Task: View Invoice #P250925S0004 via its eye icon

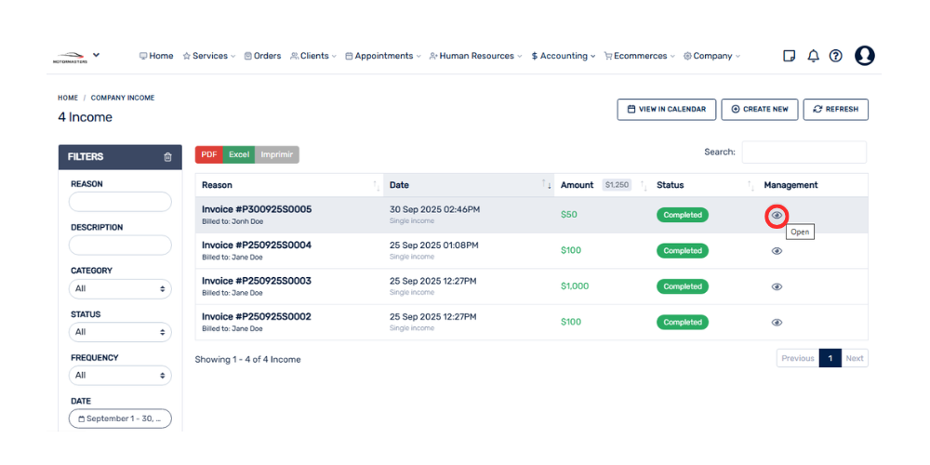Action: coord(777,251)
